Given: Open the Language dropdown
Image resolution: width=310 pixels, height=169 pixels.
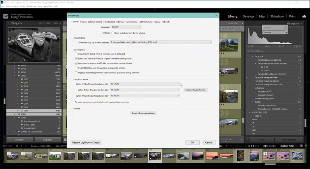Looking at the screenshot, I should [126, 27].
